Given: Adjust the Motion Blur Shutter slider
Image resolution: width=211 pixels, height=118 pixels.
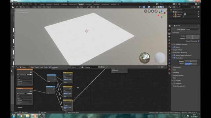Looking at the screenshot, I should [191, 64].
